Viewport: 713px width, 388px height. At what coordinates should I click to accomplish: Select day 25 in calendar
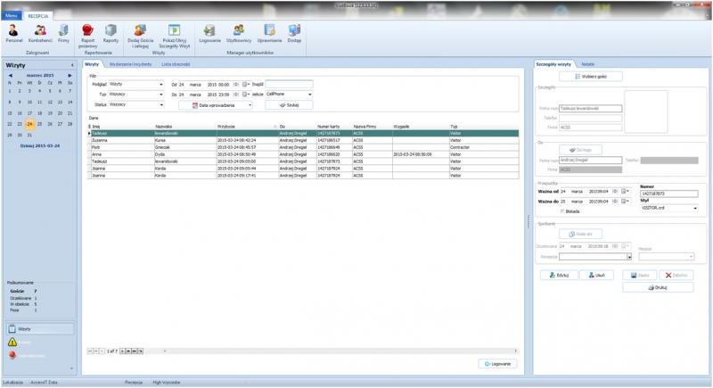click(x=39, y=124)
